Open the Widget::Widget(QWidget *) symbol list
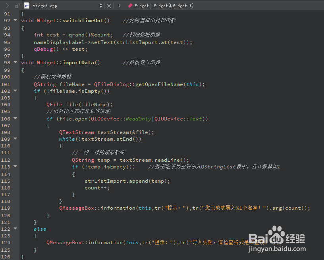The height and width of the screenshot is (260, 324). [x=164, y=6]
